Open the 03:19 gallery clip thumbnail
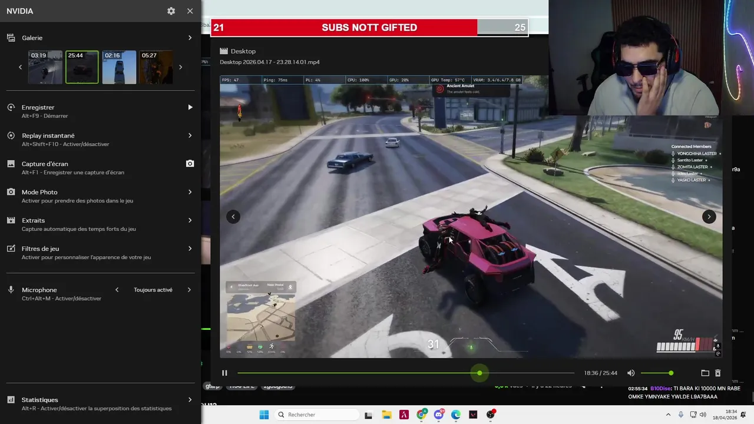This screenshot has height=424, width=754. point(45,67)
